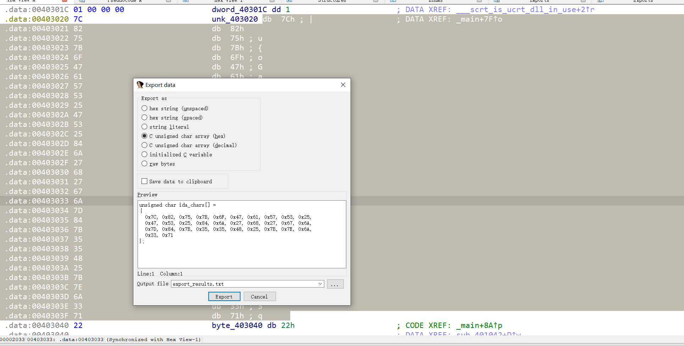Choose initialized C variable option
684x346 pixels.
pyautogui.click(x=177, y=155)
